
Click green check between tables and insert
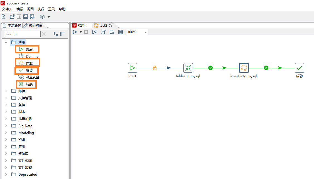[x=210, y=68]
